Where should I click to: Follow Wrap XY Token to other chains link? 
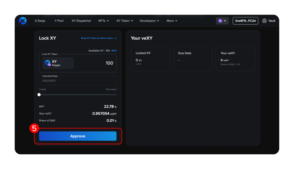[99, 38]
